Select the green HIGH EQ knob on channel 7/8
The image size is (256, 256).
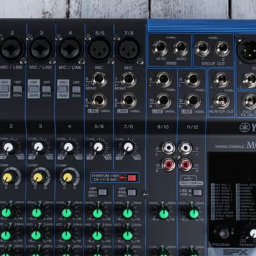127,213
